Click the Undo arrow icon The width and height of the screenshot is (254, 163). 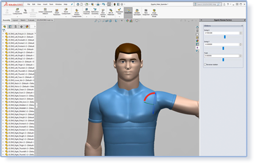(103, 4)
